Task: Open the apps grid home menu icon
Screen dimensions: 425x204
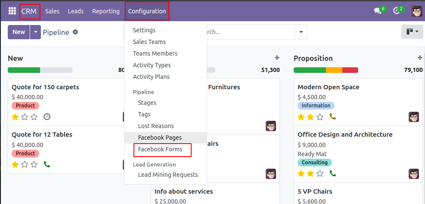Action: coord(12,11)
